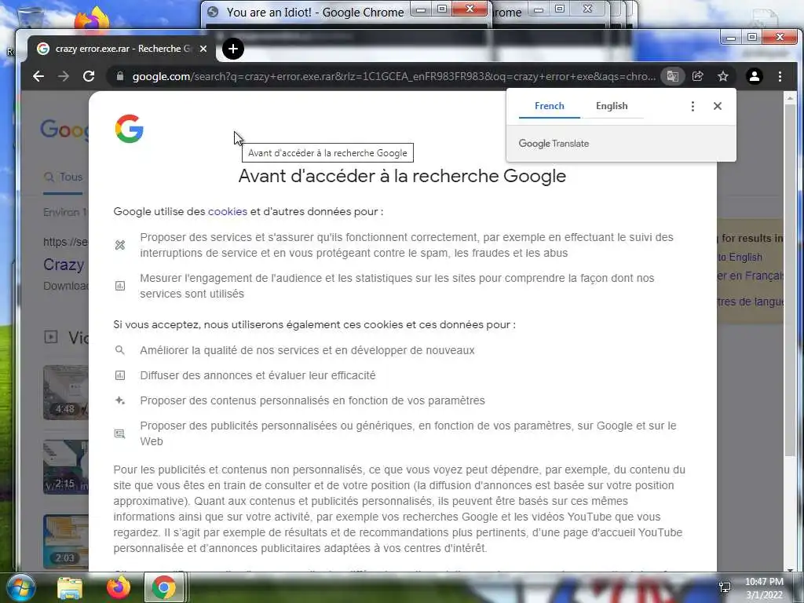The image size is (804, 603).
Task: Open Chrome's three-dot main menu
Action: 780,76
